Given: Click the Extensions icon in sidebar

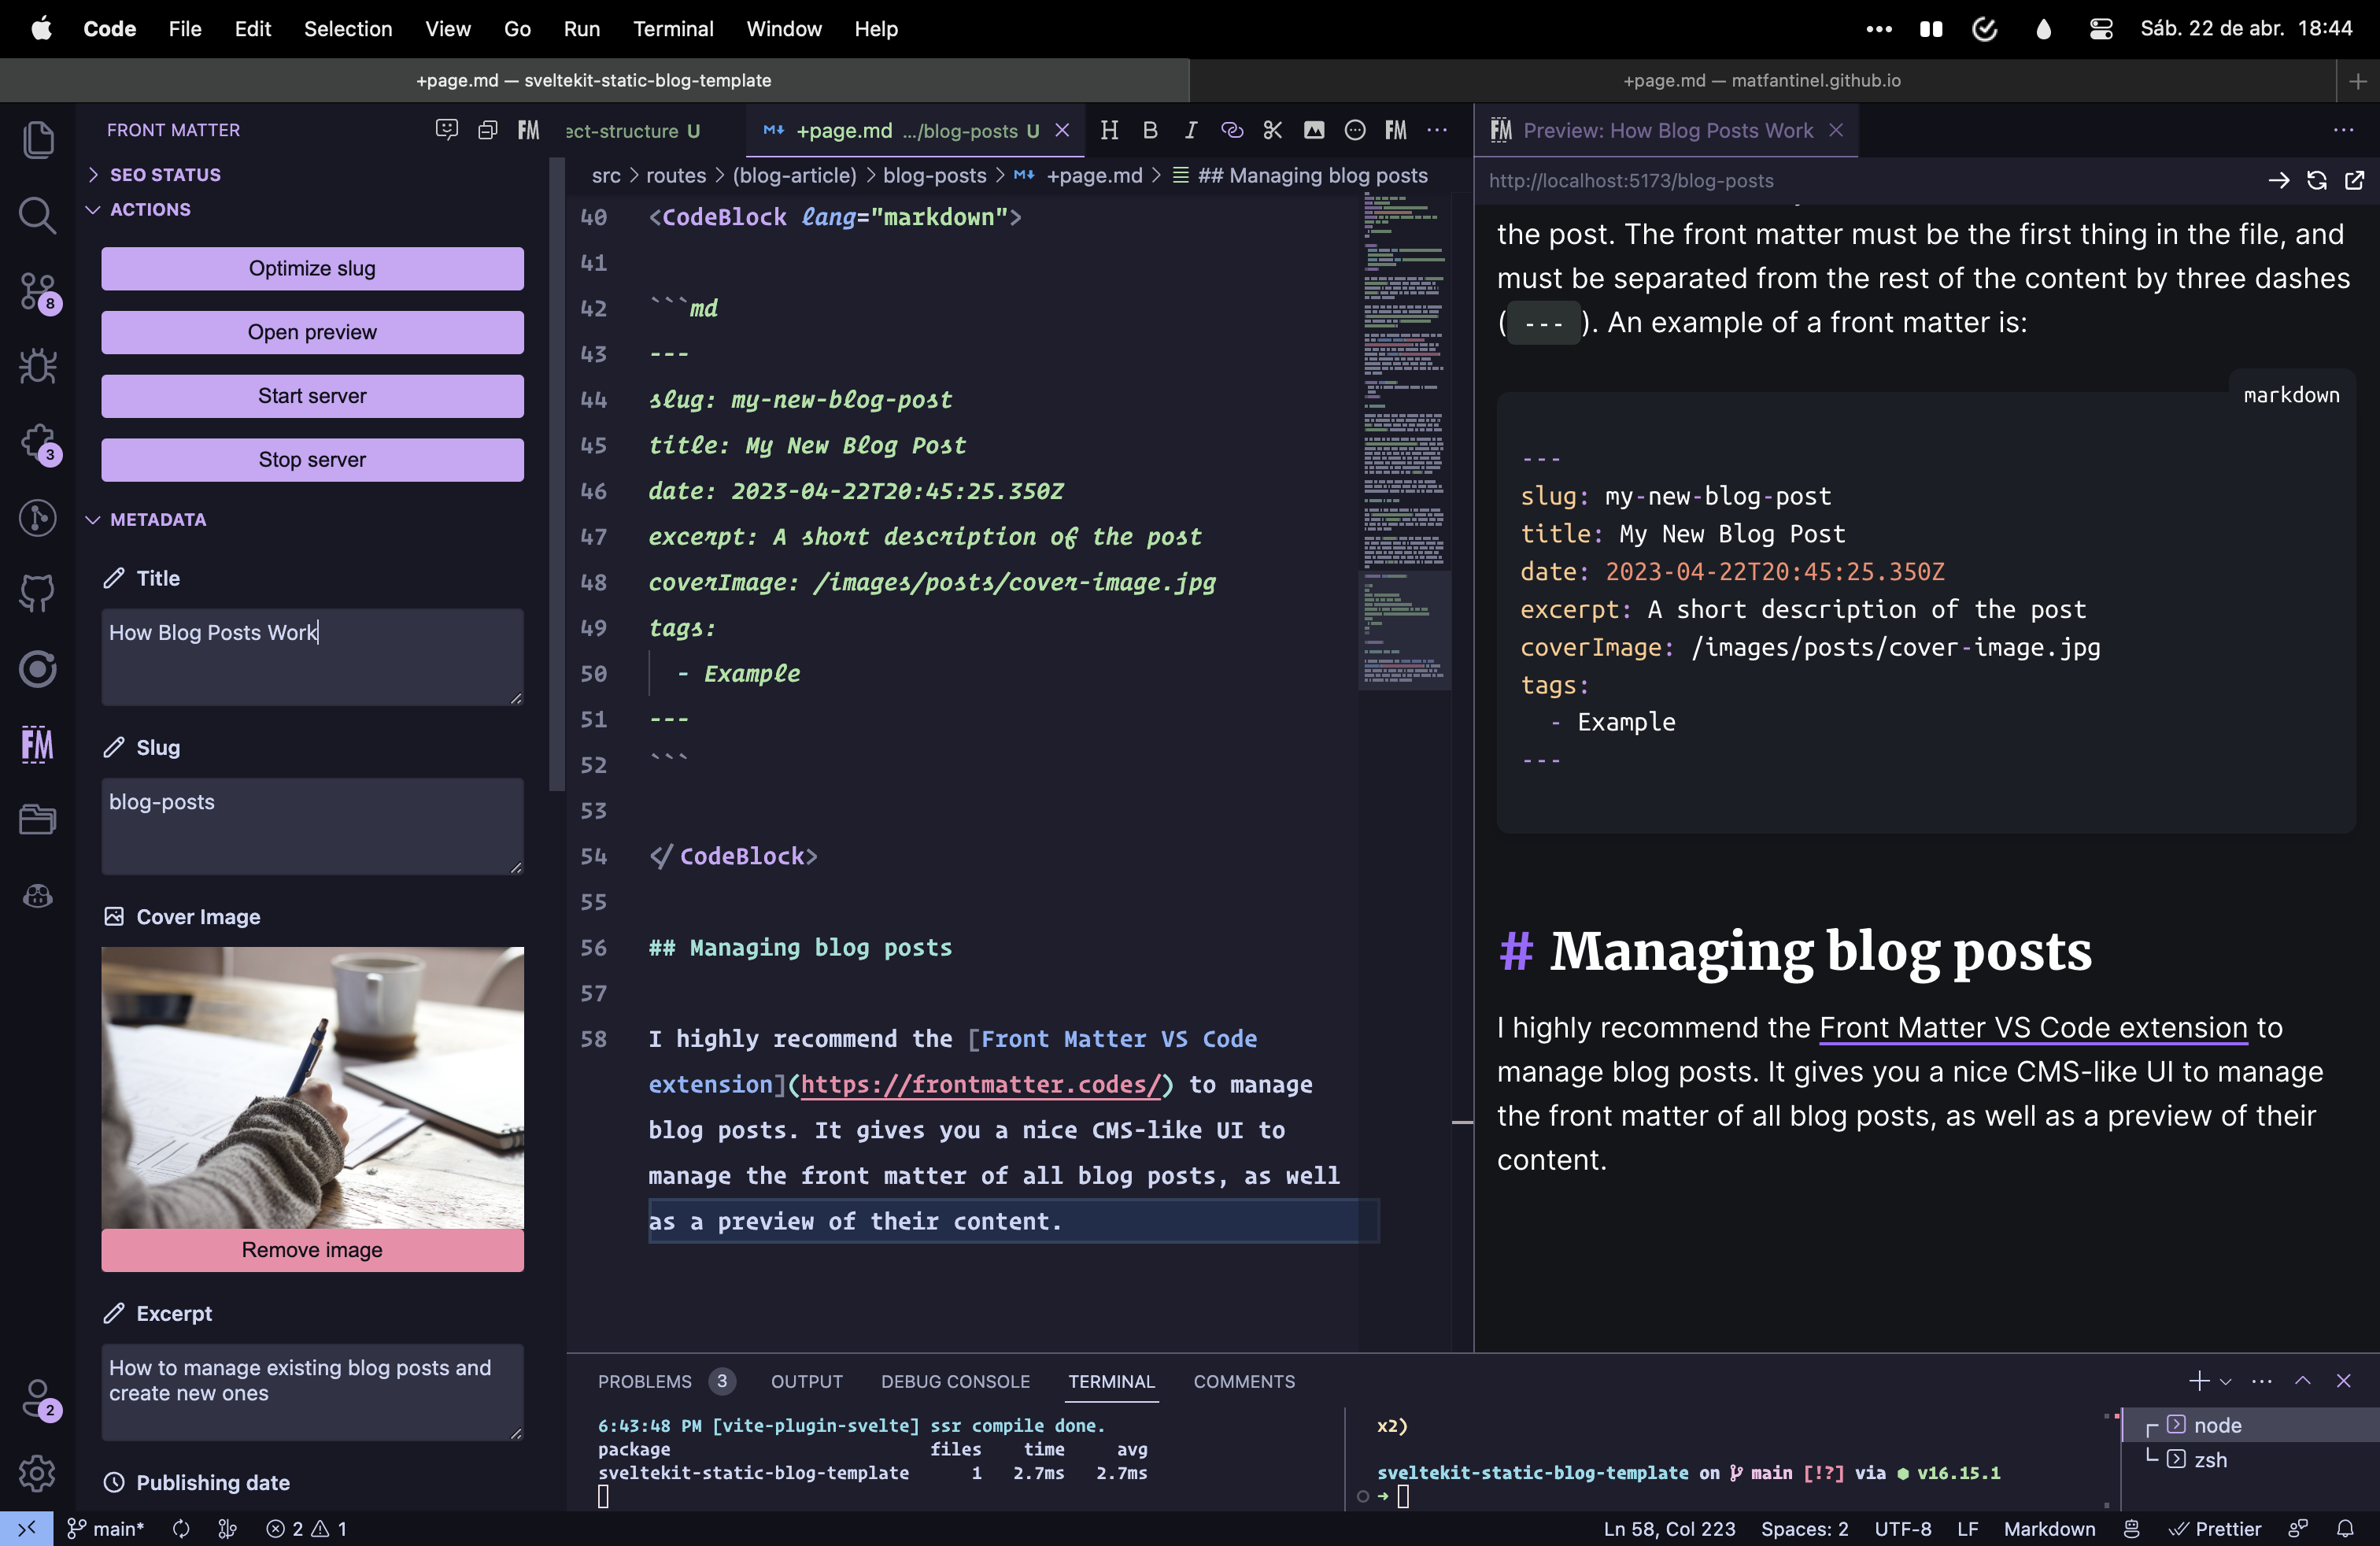Looking at the screenshot, I should (38, 439).
